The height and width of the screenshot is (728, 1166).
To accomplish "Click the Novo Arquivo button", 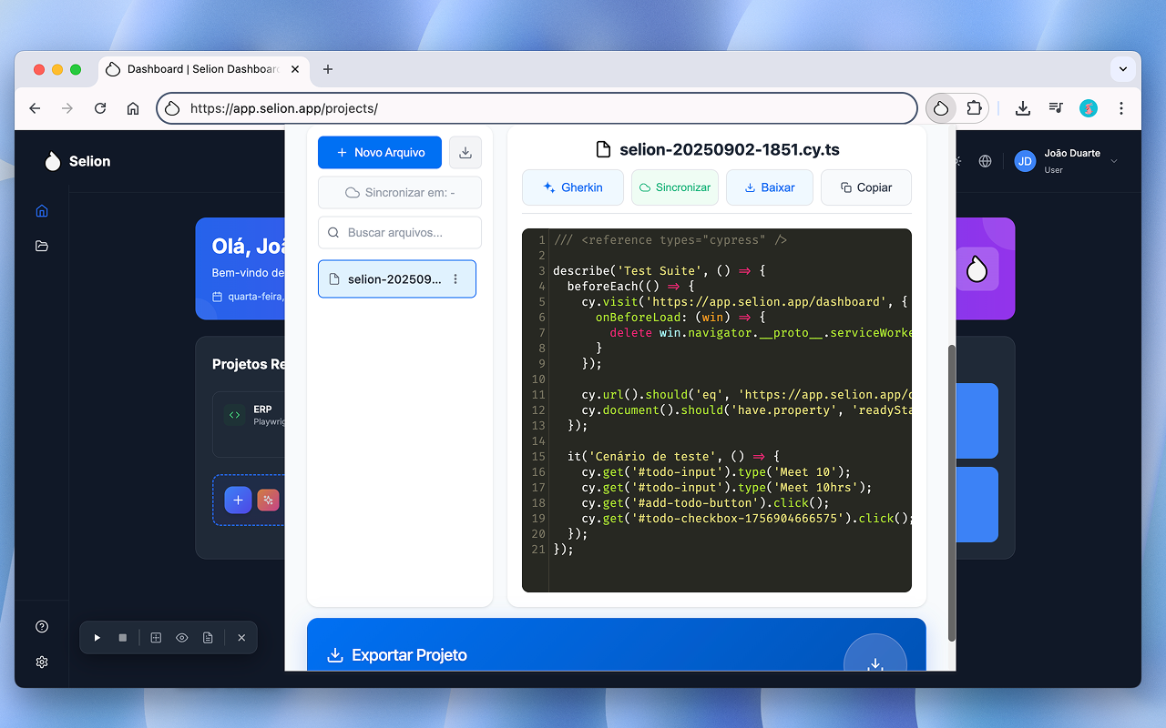I will (x=380, y=153).
